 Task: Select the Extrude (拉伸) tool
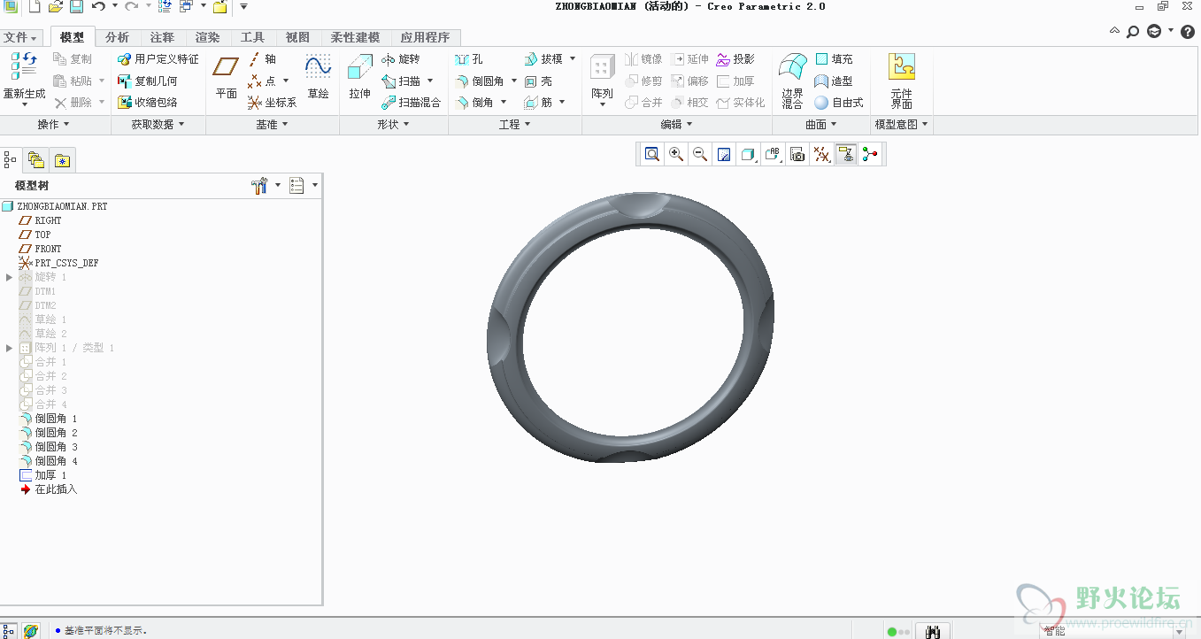pyautogui.click(x=359, y=76)
